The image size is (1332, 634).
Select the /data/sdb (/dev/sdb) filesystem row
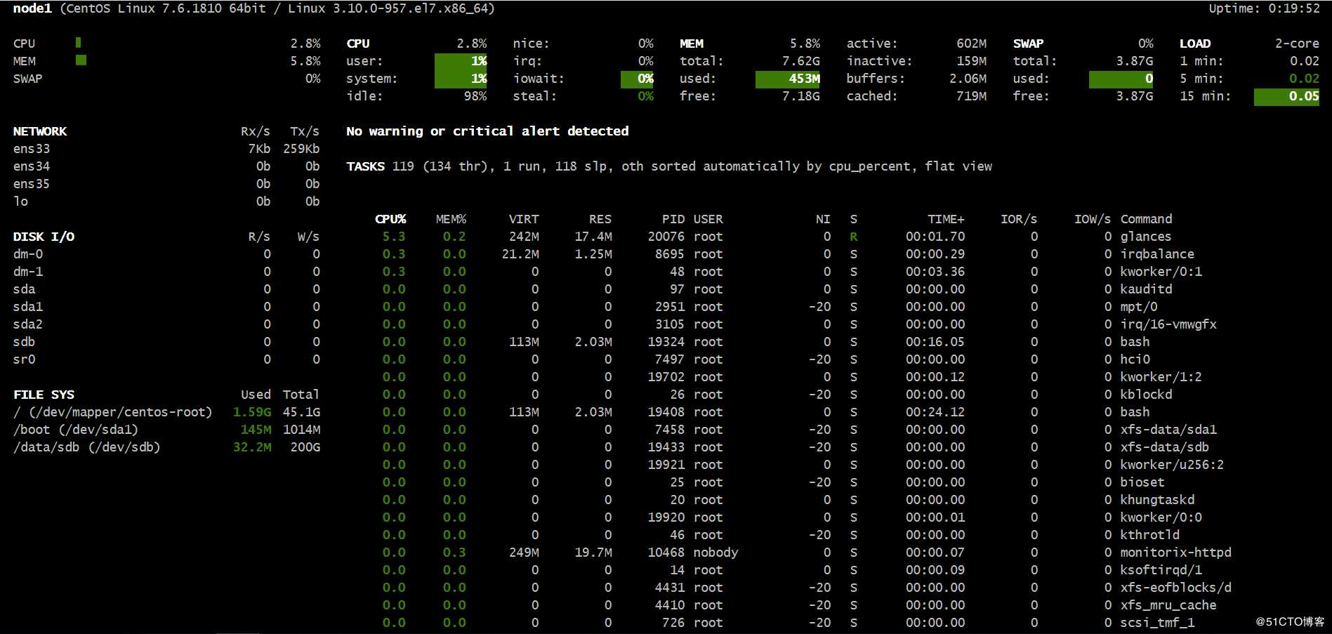(x=166, y=447)
